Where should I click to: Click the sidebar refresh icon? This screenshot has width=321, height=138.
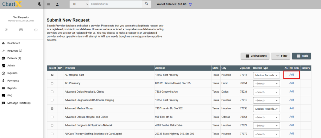pyautogui.click(x=6, y=30)
